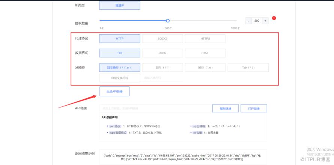Pick Tab (\t) separator
The width and height of the screenshot is (334, 165).
pos(248,68)
